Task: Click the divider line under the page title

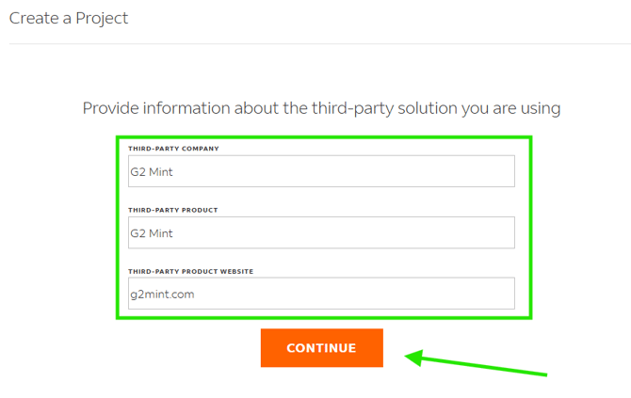Action: point(318,43)
